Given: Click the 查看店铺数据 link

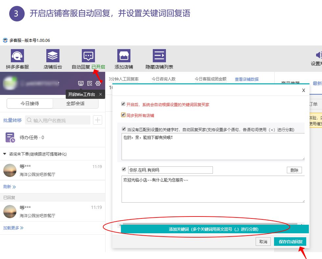Looking at the screenshot, I should (x=247, y=79).
